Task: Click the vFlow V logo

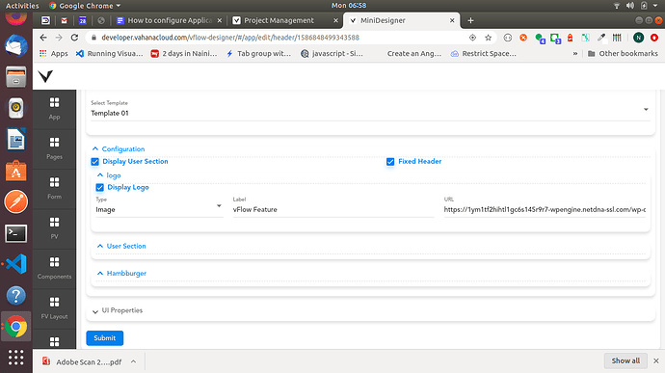Action: coord(45,76)
